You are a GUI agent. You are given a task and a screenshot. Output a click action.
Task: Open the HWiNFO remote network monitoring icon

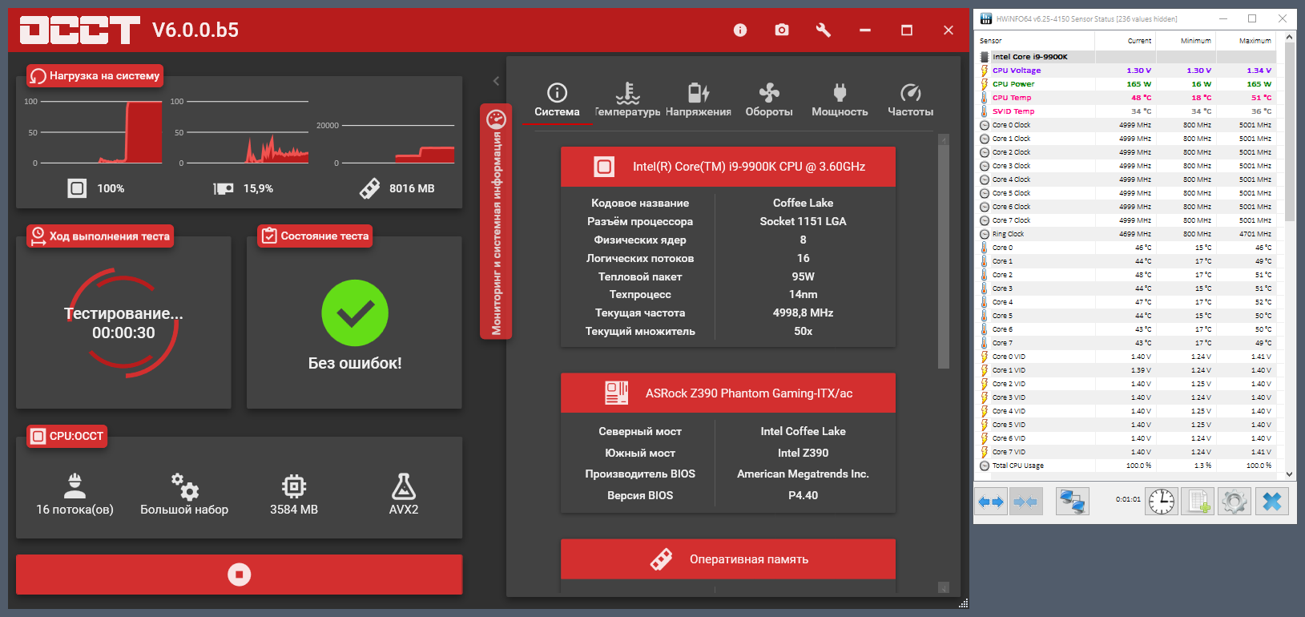coord(1072,502)
